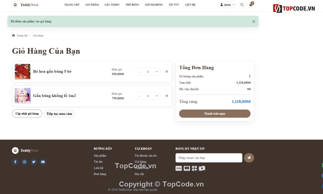Open the Quân user account dropdown
Viewport: 323px width, 194px height.
227,5
